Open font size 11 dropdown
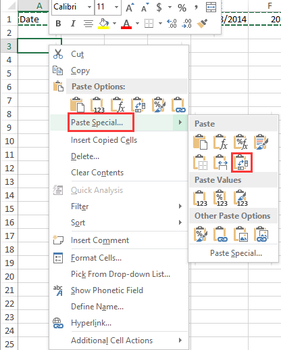 pos(116,7)
